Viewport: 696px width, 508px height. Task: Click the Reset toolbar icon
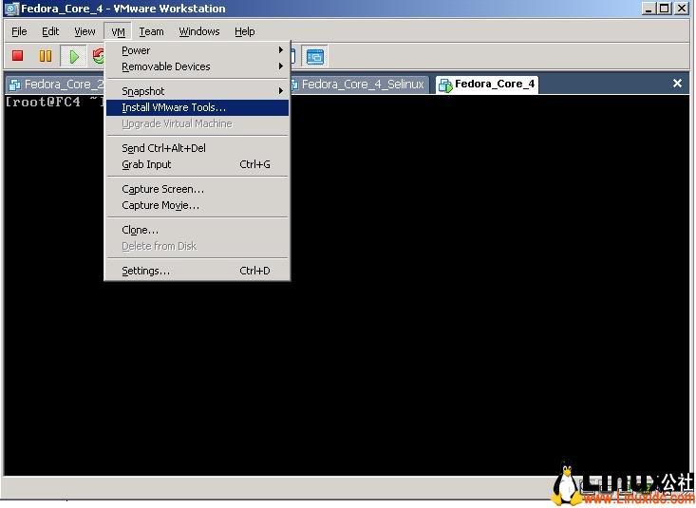click(98, 56)
